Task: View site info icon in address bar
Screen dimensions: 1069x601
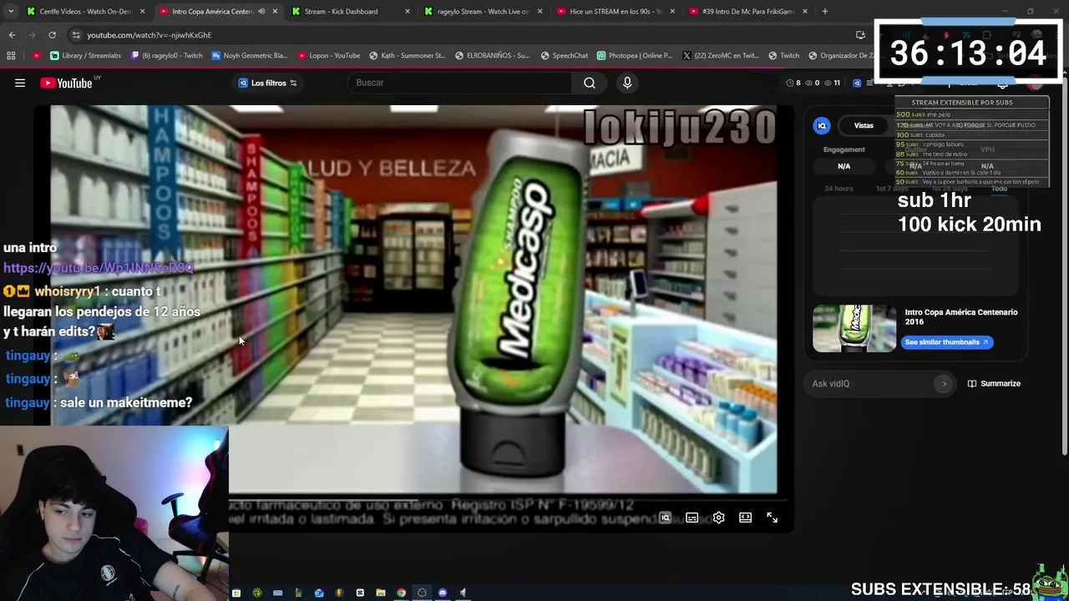Action: 76,35
